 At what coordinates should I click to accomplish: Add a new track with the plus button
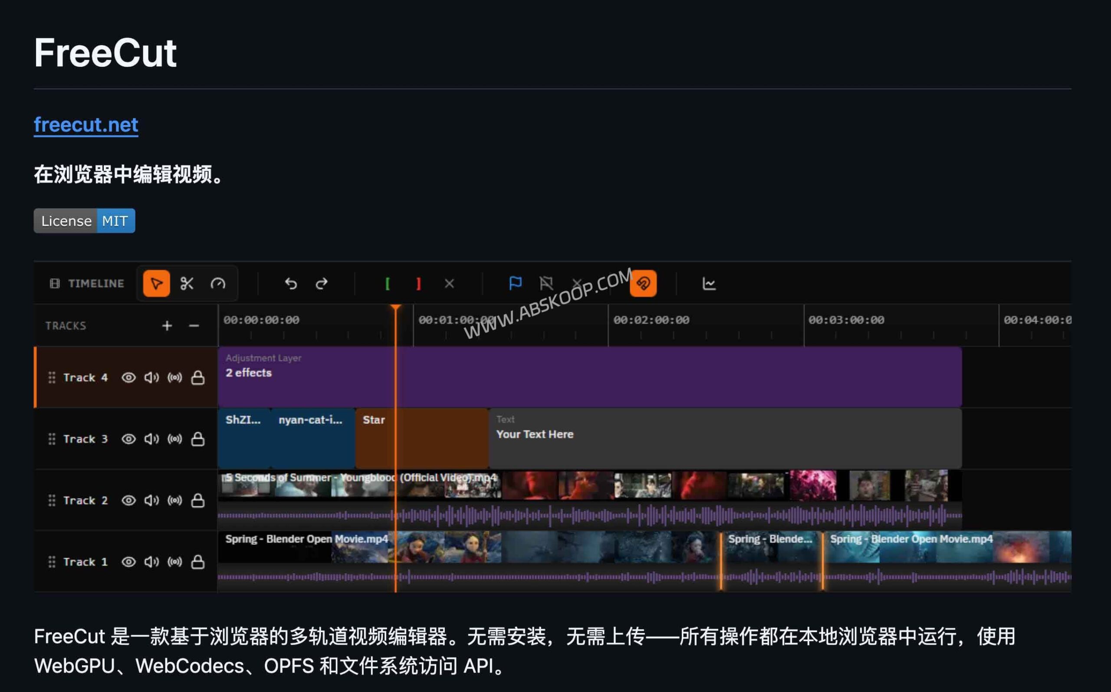[x=167, y=325]
